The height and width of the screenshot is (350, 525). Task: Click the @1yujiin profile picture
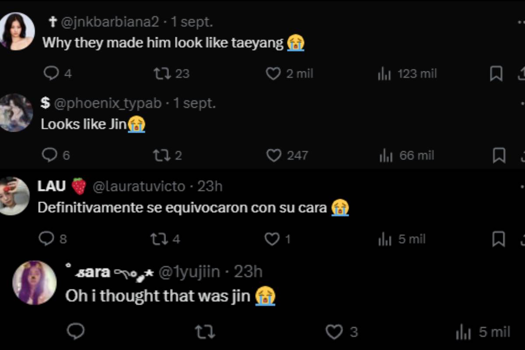(x=34, y=282)
